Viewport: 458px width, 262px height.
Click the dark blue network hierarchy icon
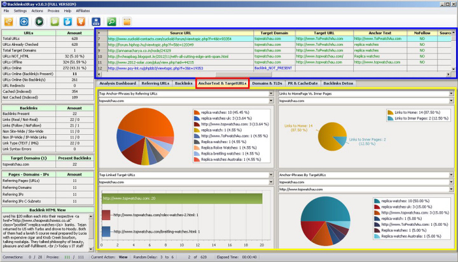point(96,22)
